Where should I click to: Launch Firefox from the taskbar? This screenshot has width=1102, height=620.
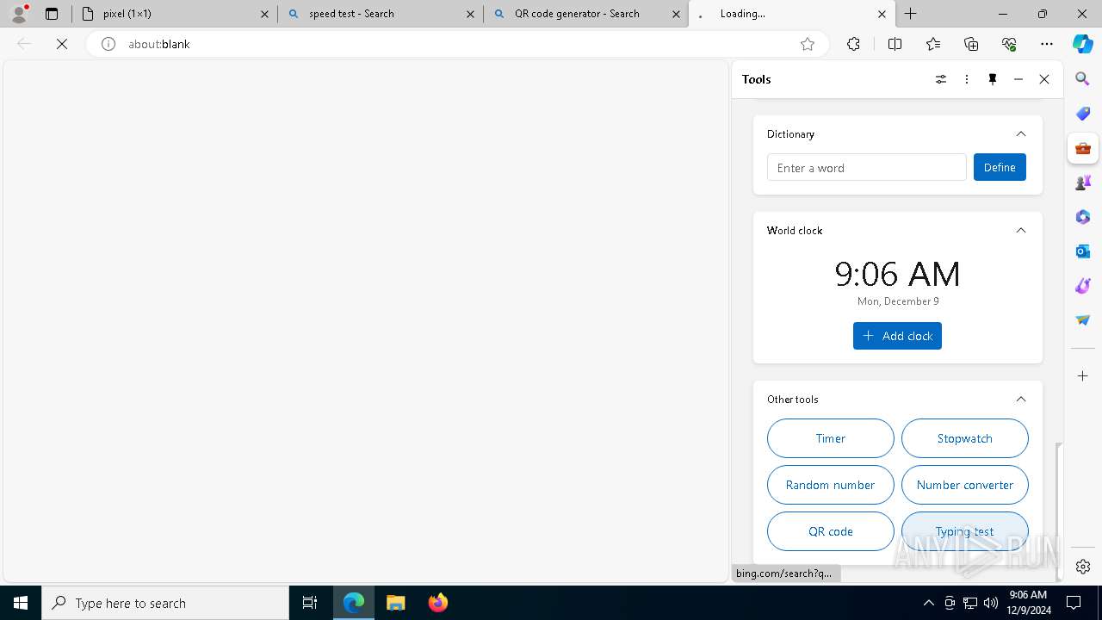[438, 603]
